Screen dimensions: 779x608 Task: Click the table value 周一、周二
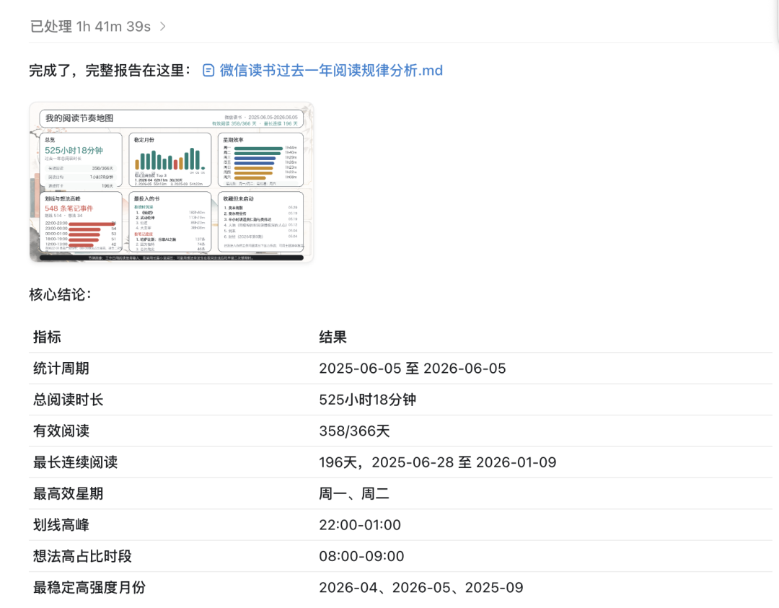[354, 494]
